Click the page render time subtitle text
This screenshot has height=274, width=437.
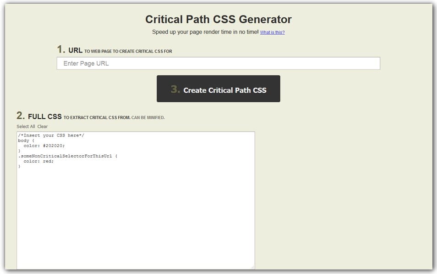click(x=204, y=32)
